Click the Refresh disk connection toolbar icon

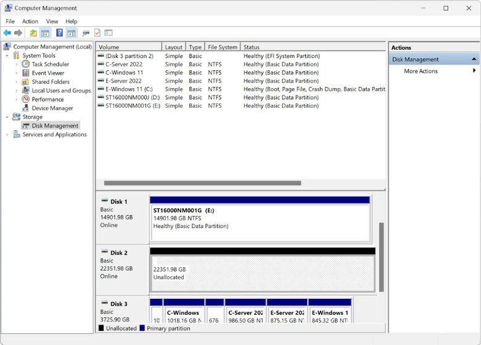pos(86,33)
